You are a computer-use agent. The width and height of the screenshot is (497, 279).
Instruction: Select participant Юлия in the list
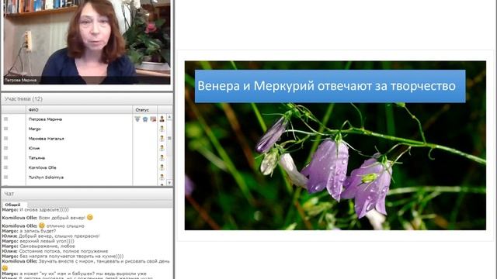pyautogui.click(x=34, y=148)
